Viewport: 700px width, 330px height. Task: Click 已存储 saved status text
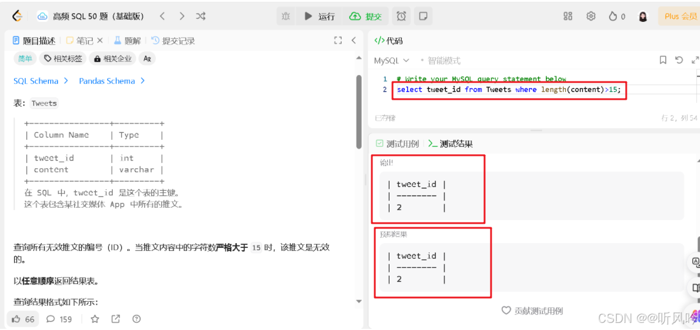point(385,118)
